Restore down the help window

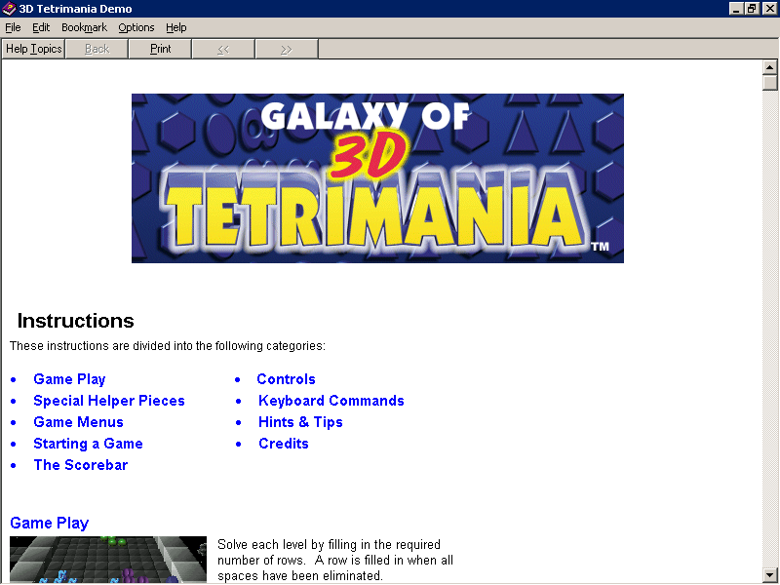click(x=751, y=9)
